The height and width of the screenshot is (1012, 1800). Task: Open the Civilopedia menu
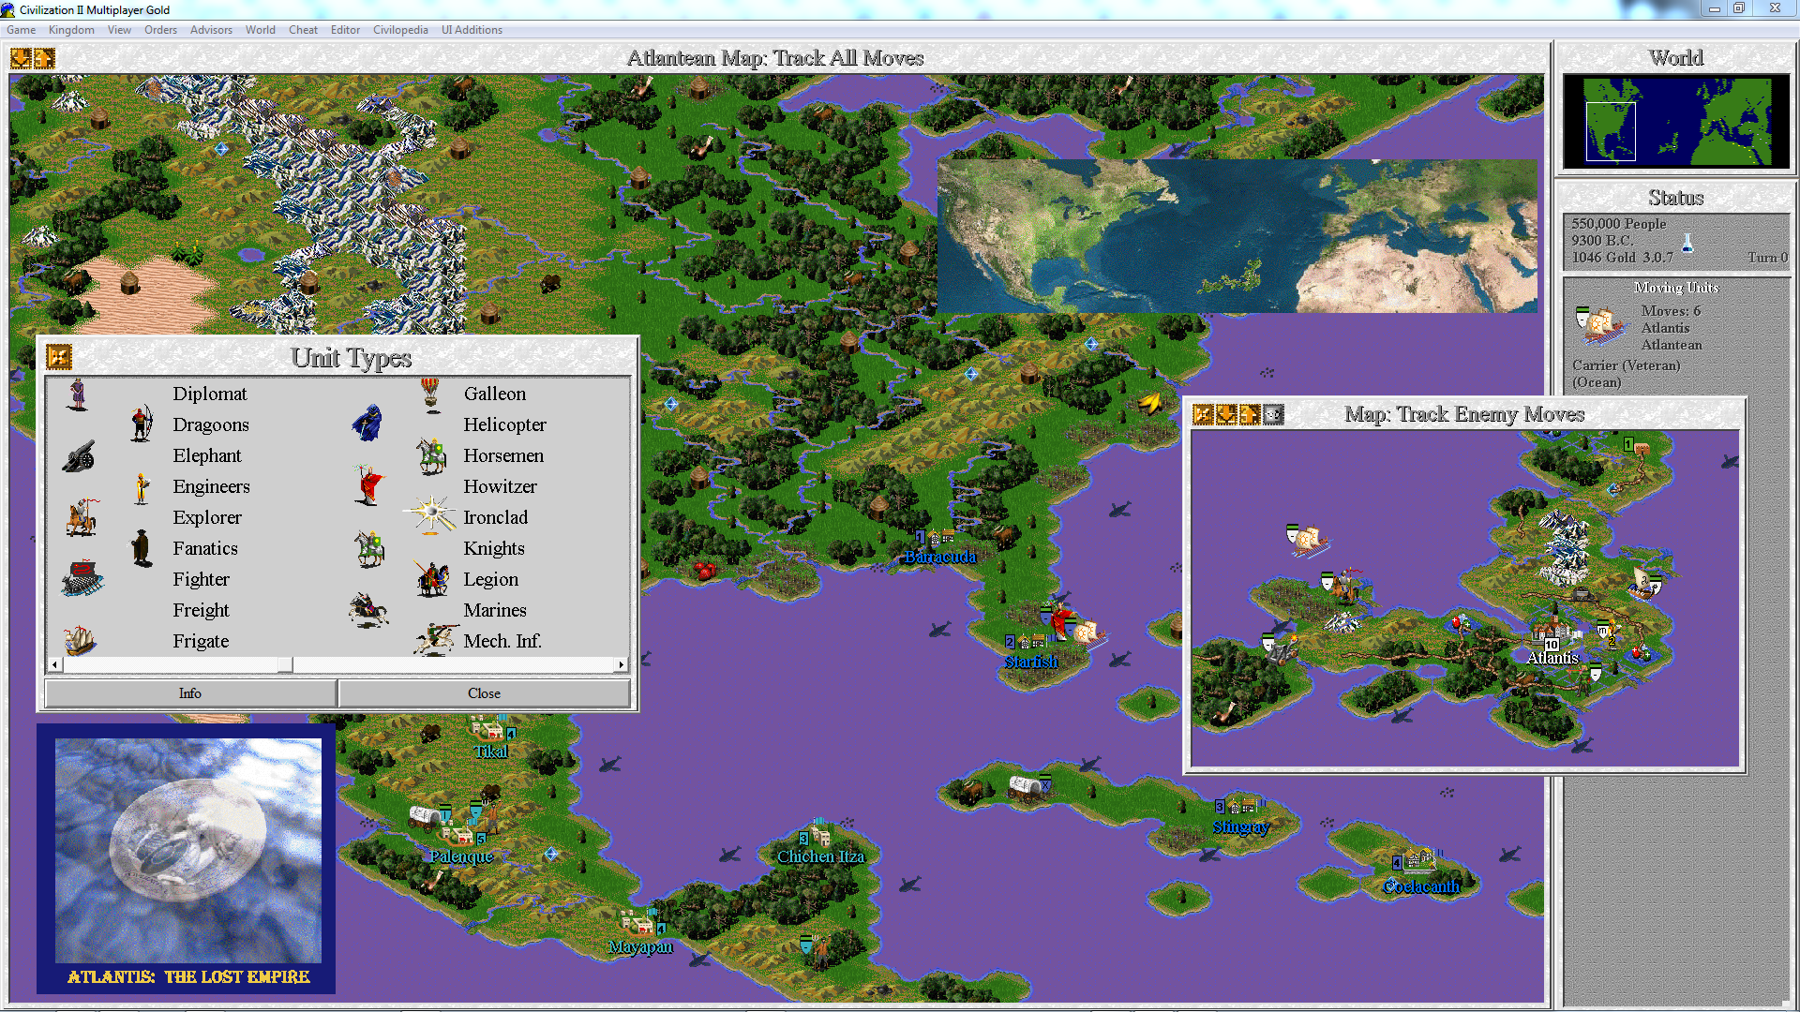pos(400,30)
